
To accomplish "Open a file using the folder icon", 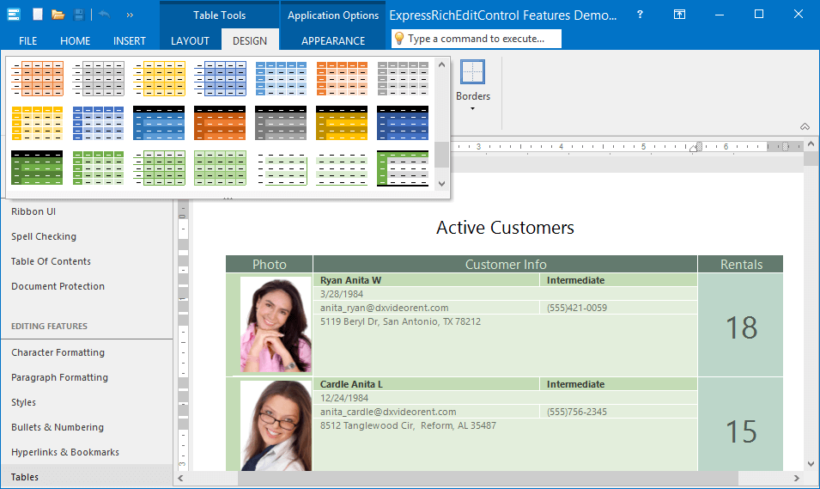I will click(x=58, y=15).
